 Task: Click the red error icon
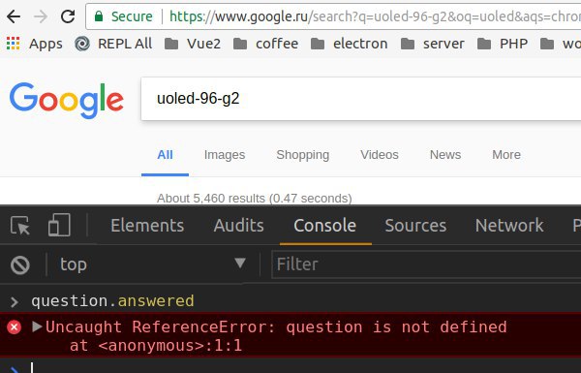coord(15,327)
